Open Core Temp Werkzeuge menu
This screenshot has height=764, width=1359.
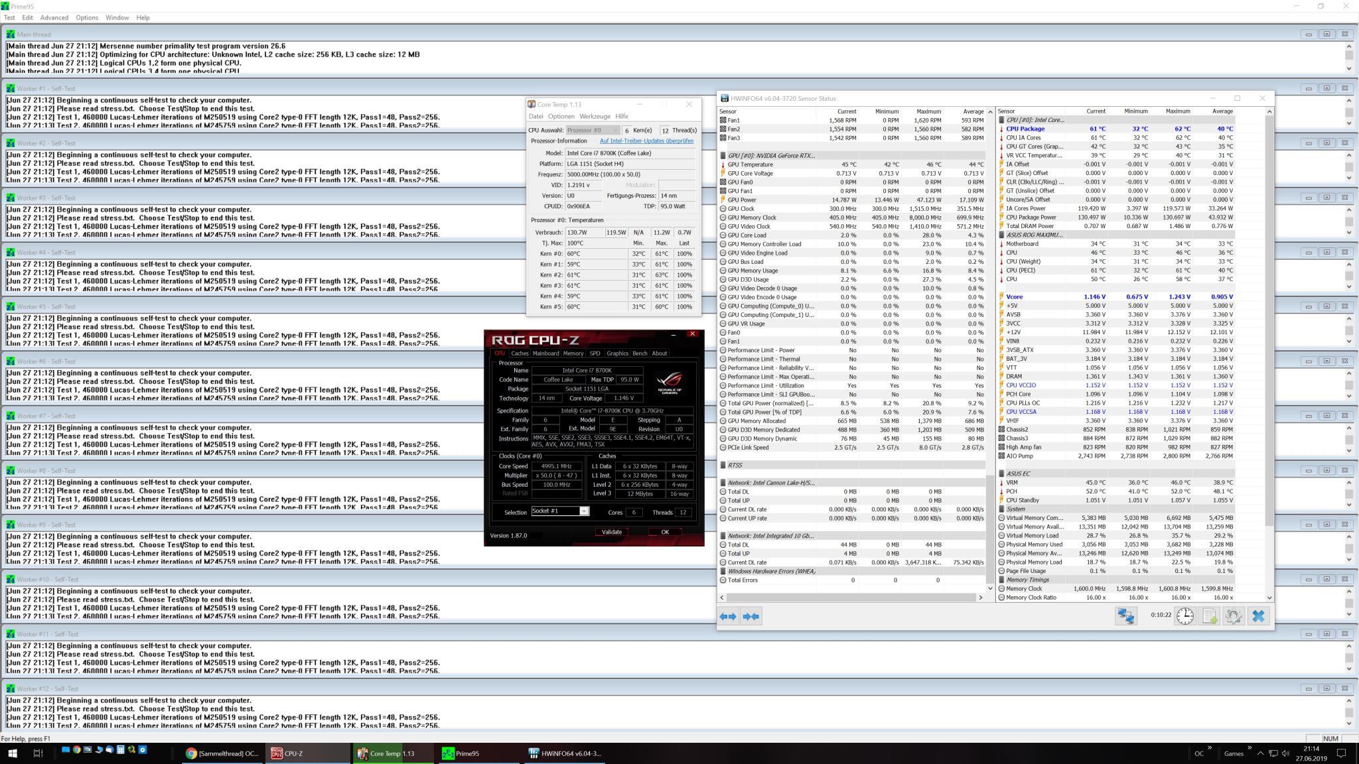[595, 116]
